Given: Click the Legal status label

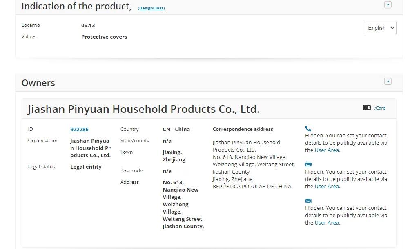Looking at the screenshot, I should (x=42, y=167).
